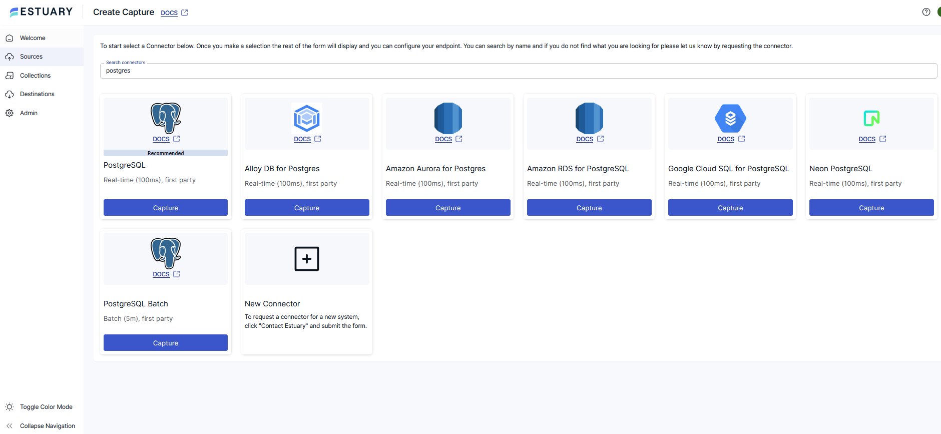The height and width of the screenshot is (434, 941).
Task: Open DOCS link on Alloy DB card
Action: pyautogui.click(x=302, y=139)
